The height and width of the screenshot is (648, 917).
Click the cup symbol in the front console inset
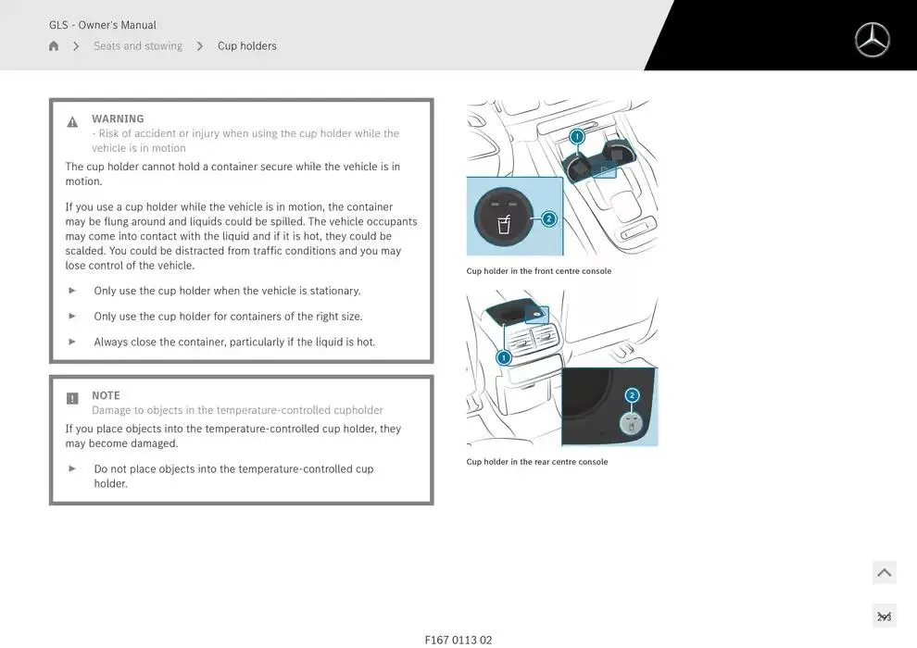coord(504,224)
